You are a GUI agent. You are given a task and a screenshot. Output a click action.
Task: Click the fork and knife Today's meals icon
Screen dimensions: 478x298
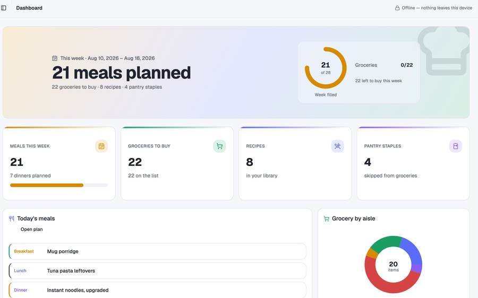12,218
